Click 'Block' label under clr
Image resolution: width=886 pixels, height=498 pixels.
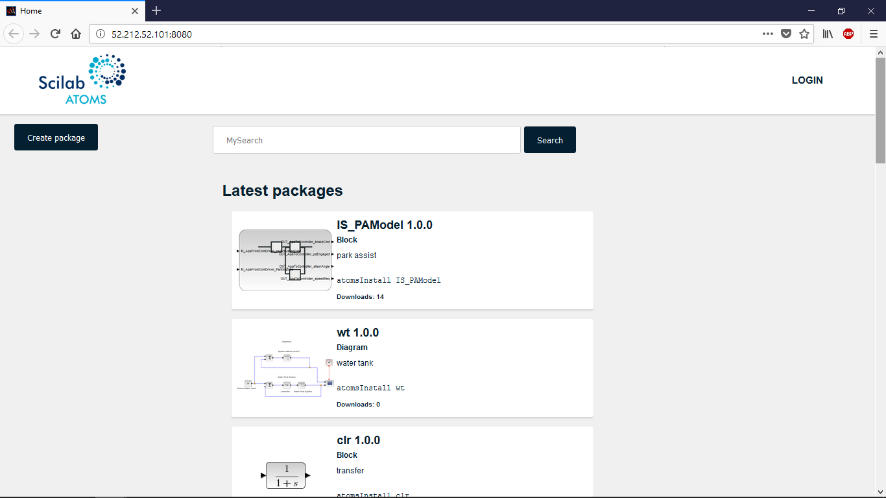pos(347,455)
